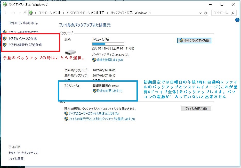Click shield icon beside システム修復ディスクの作成
Viewport: 241px width, 168px height.
pyautogui.click(x=5, y=45)
